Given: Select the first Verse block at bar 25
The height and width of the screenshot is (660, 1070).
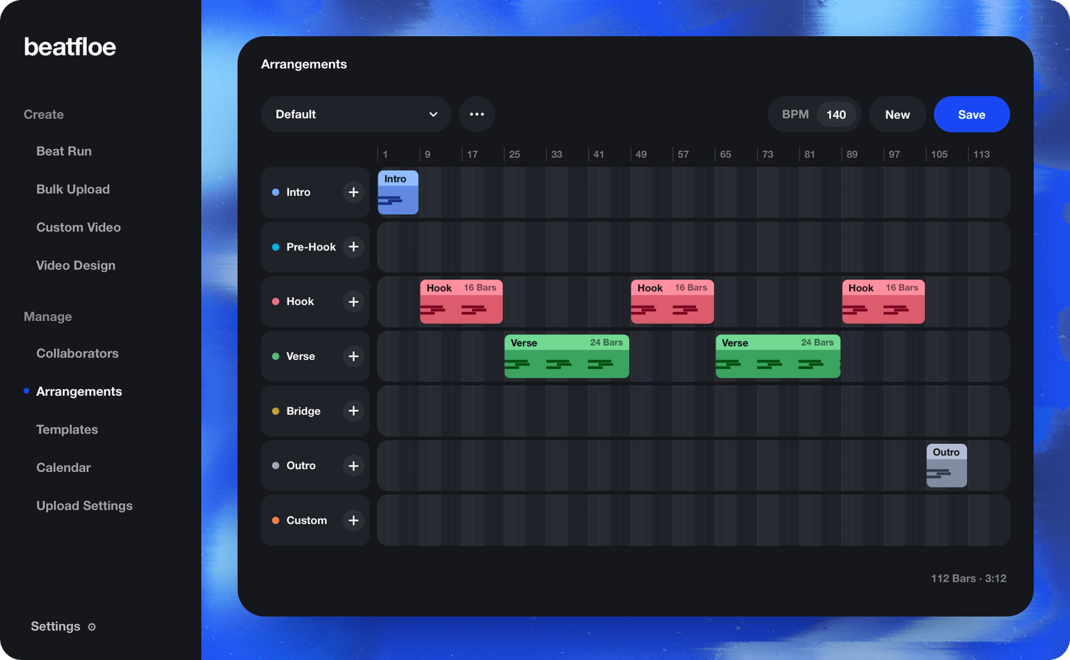Looking at the screenshot, I should pyautogui.click(x=566, y=356).
